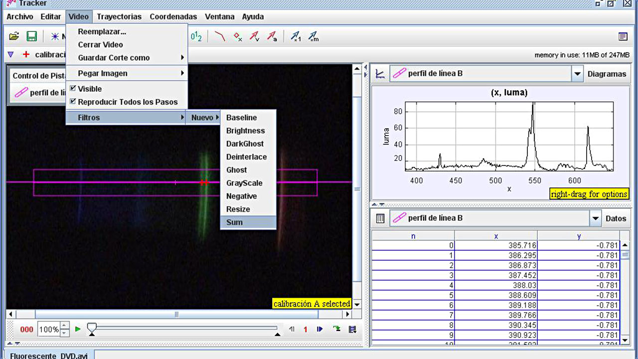Toggle the Visible checkbox
The width and height of the screenshot is (638, 359).
[x=73, y=89]
